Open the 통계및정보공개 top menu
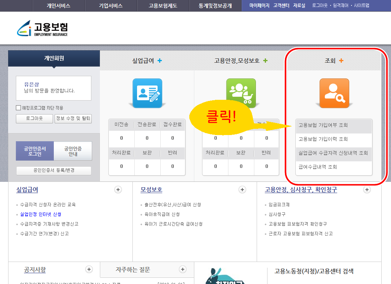The width and height of the screenshot is (391, 284). 215,6
